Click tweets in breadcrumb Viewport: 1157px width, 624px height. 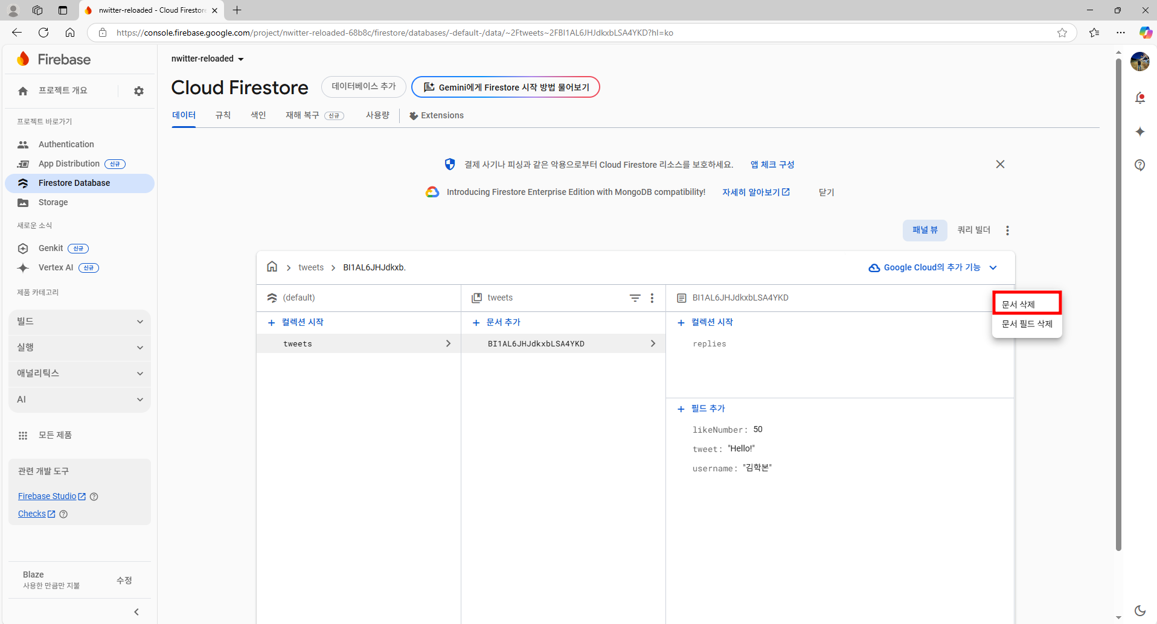(311, 267)
